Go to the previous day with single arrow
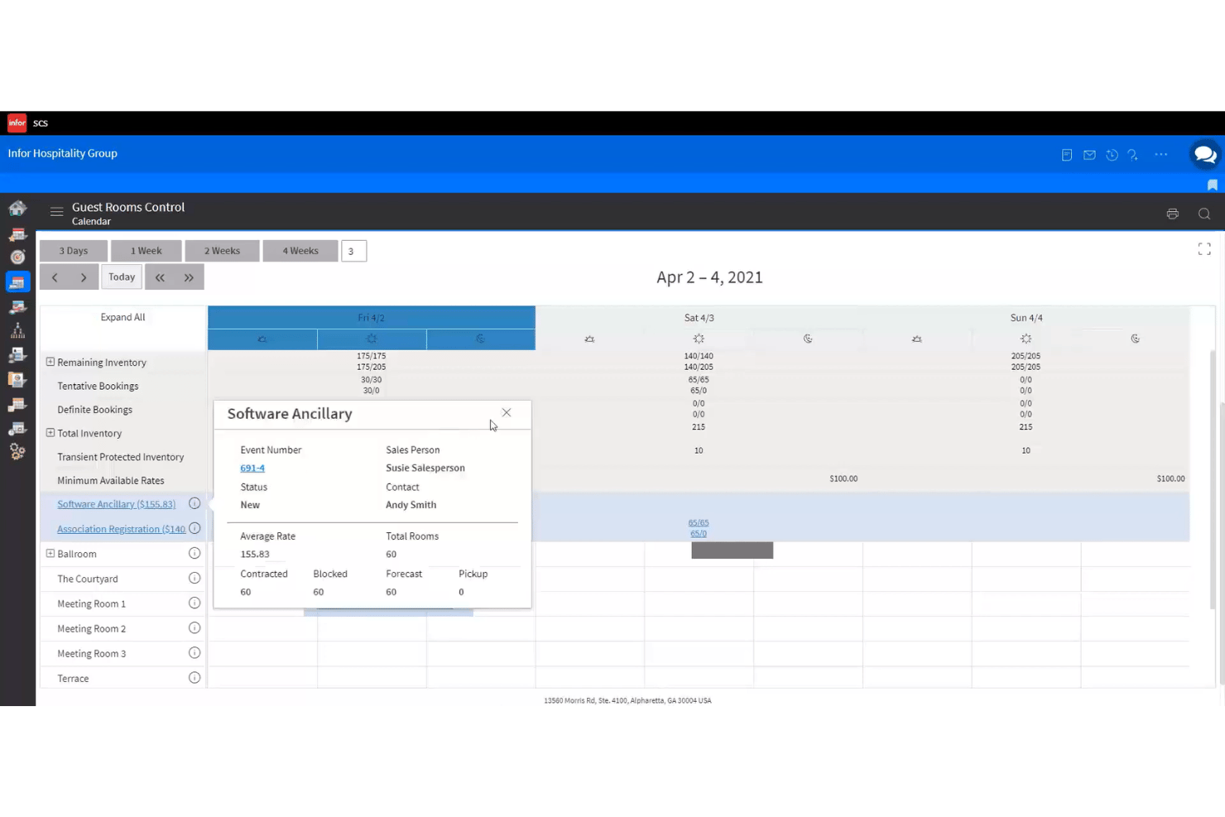Screen dimensions: 1225x817 click(x=55, y=277)
